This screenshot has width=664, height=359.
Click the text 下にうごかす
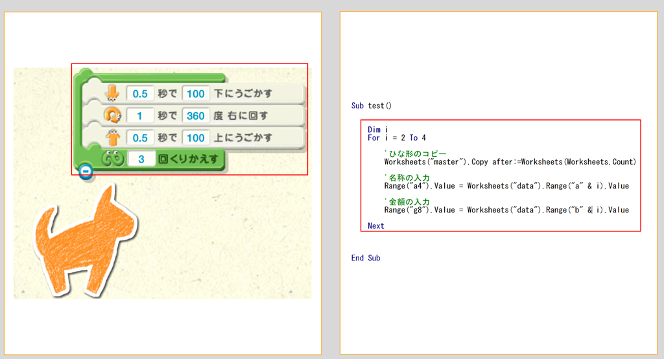[243, 93]
